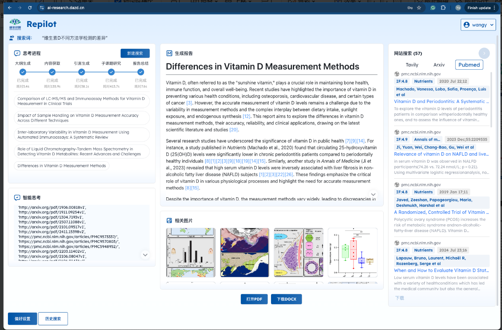Switch to the Tavily search tab
Image resolution: width=502 pixels, height=330 pixels.
click(412, 65)
